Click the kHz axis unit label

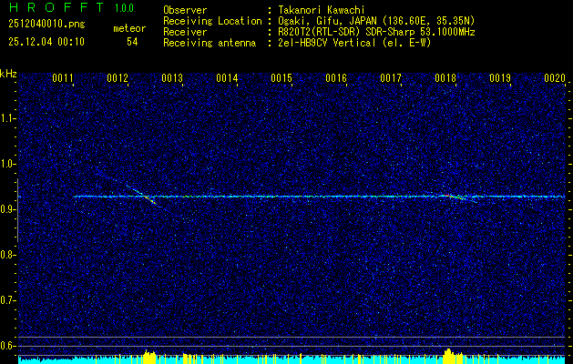(8, 74)
